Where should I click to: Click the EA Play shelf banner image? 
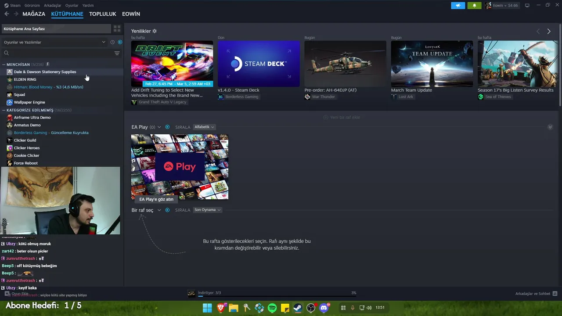pyautogui.click(x=180, y=167)
